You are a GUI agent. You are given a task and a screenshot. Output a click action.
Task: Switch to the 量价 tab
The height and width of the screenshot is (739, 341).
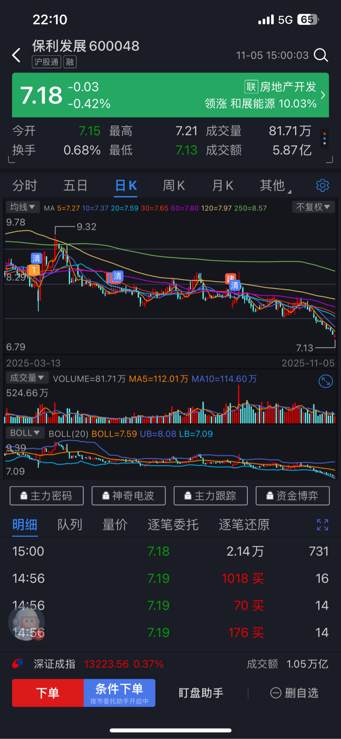pyautogui.click(x=115, y=525)
